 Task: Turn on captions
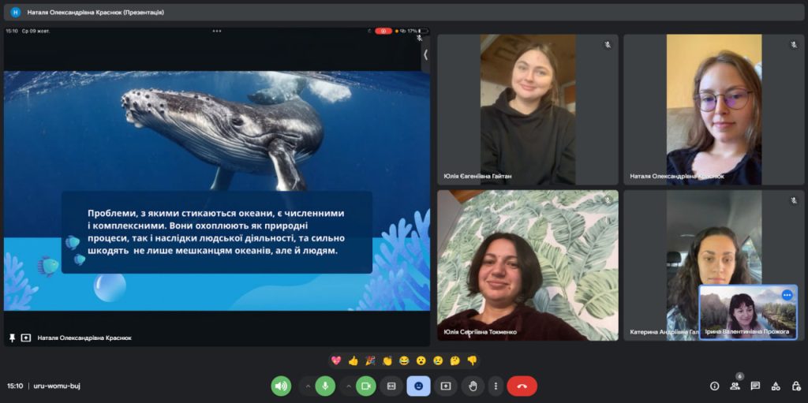pos(391,386)
